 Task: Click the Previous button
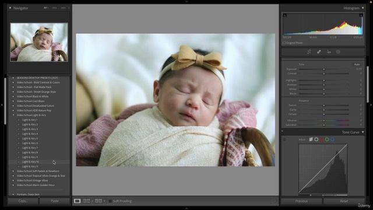301,201
